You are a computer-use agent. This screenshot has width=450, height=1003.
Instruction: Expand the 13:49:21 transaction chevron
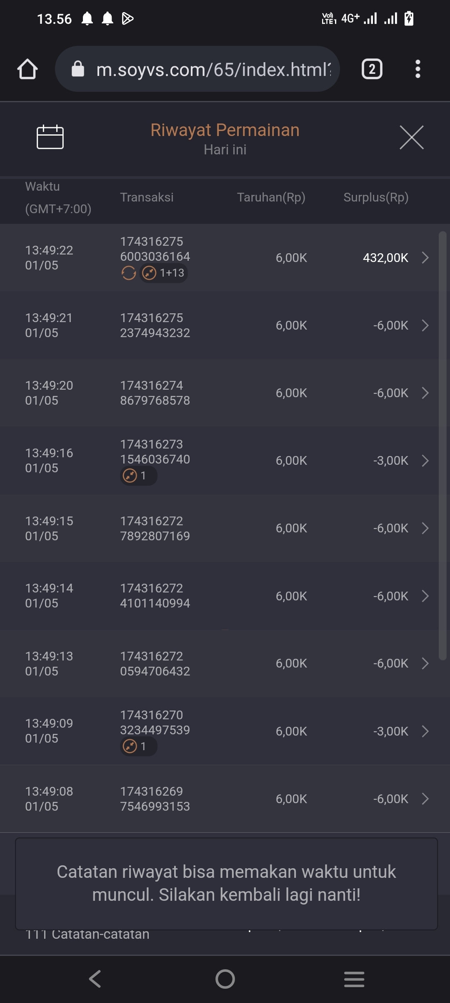(x=425, y=325)
